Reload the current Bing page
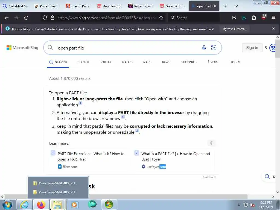Image resolution: width=280 pixels, height=210 pixels. (26, 18)
